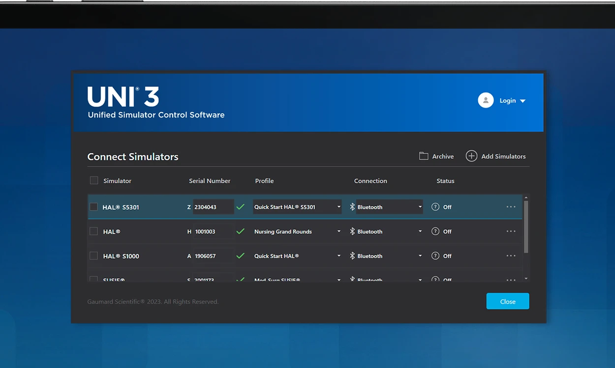Click serial number field 1906057
This screenshot has height=368, width=615.
click(213, 256)
